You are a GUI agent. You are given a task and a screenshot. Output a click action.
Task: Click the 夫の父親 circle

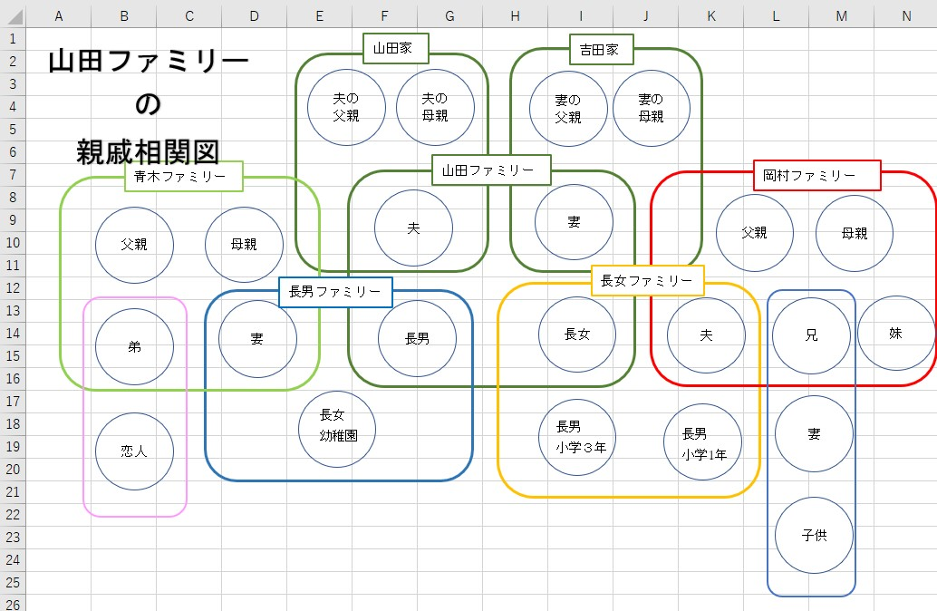[x=346, y=107]
